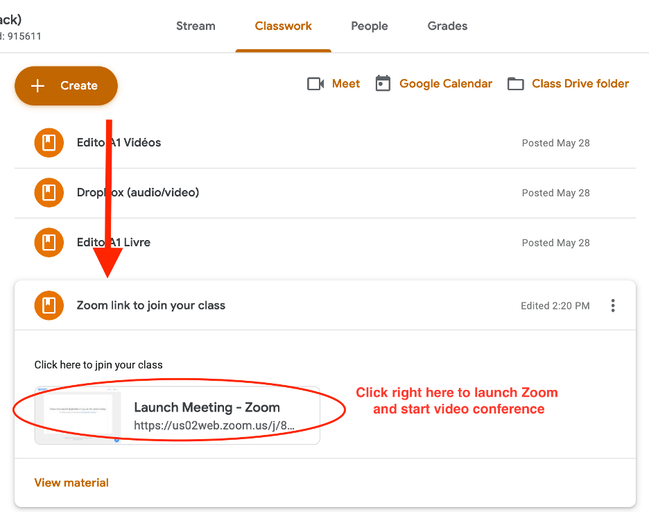Click the Edito A1 Livre material icon

coord(49,243)
